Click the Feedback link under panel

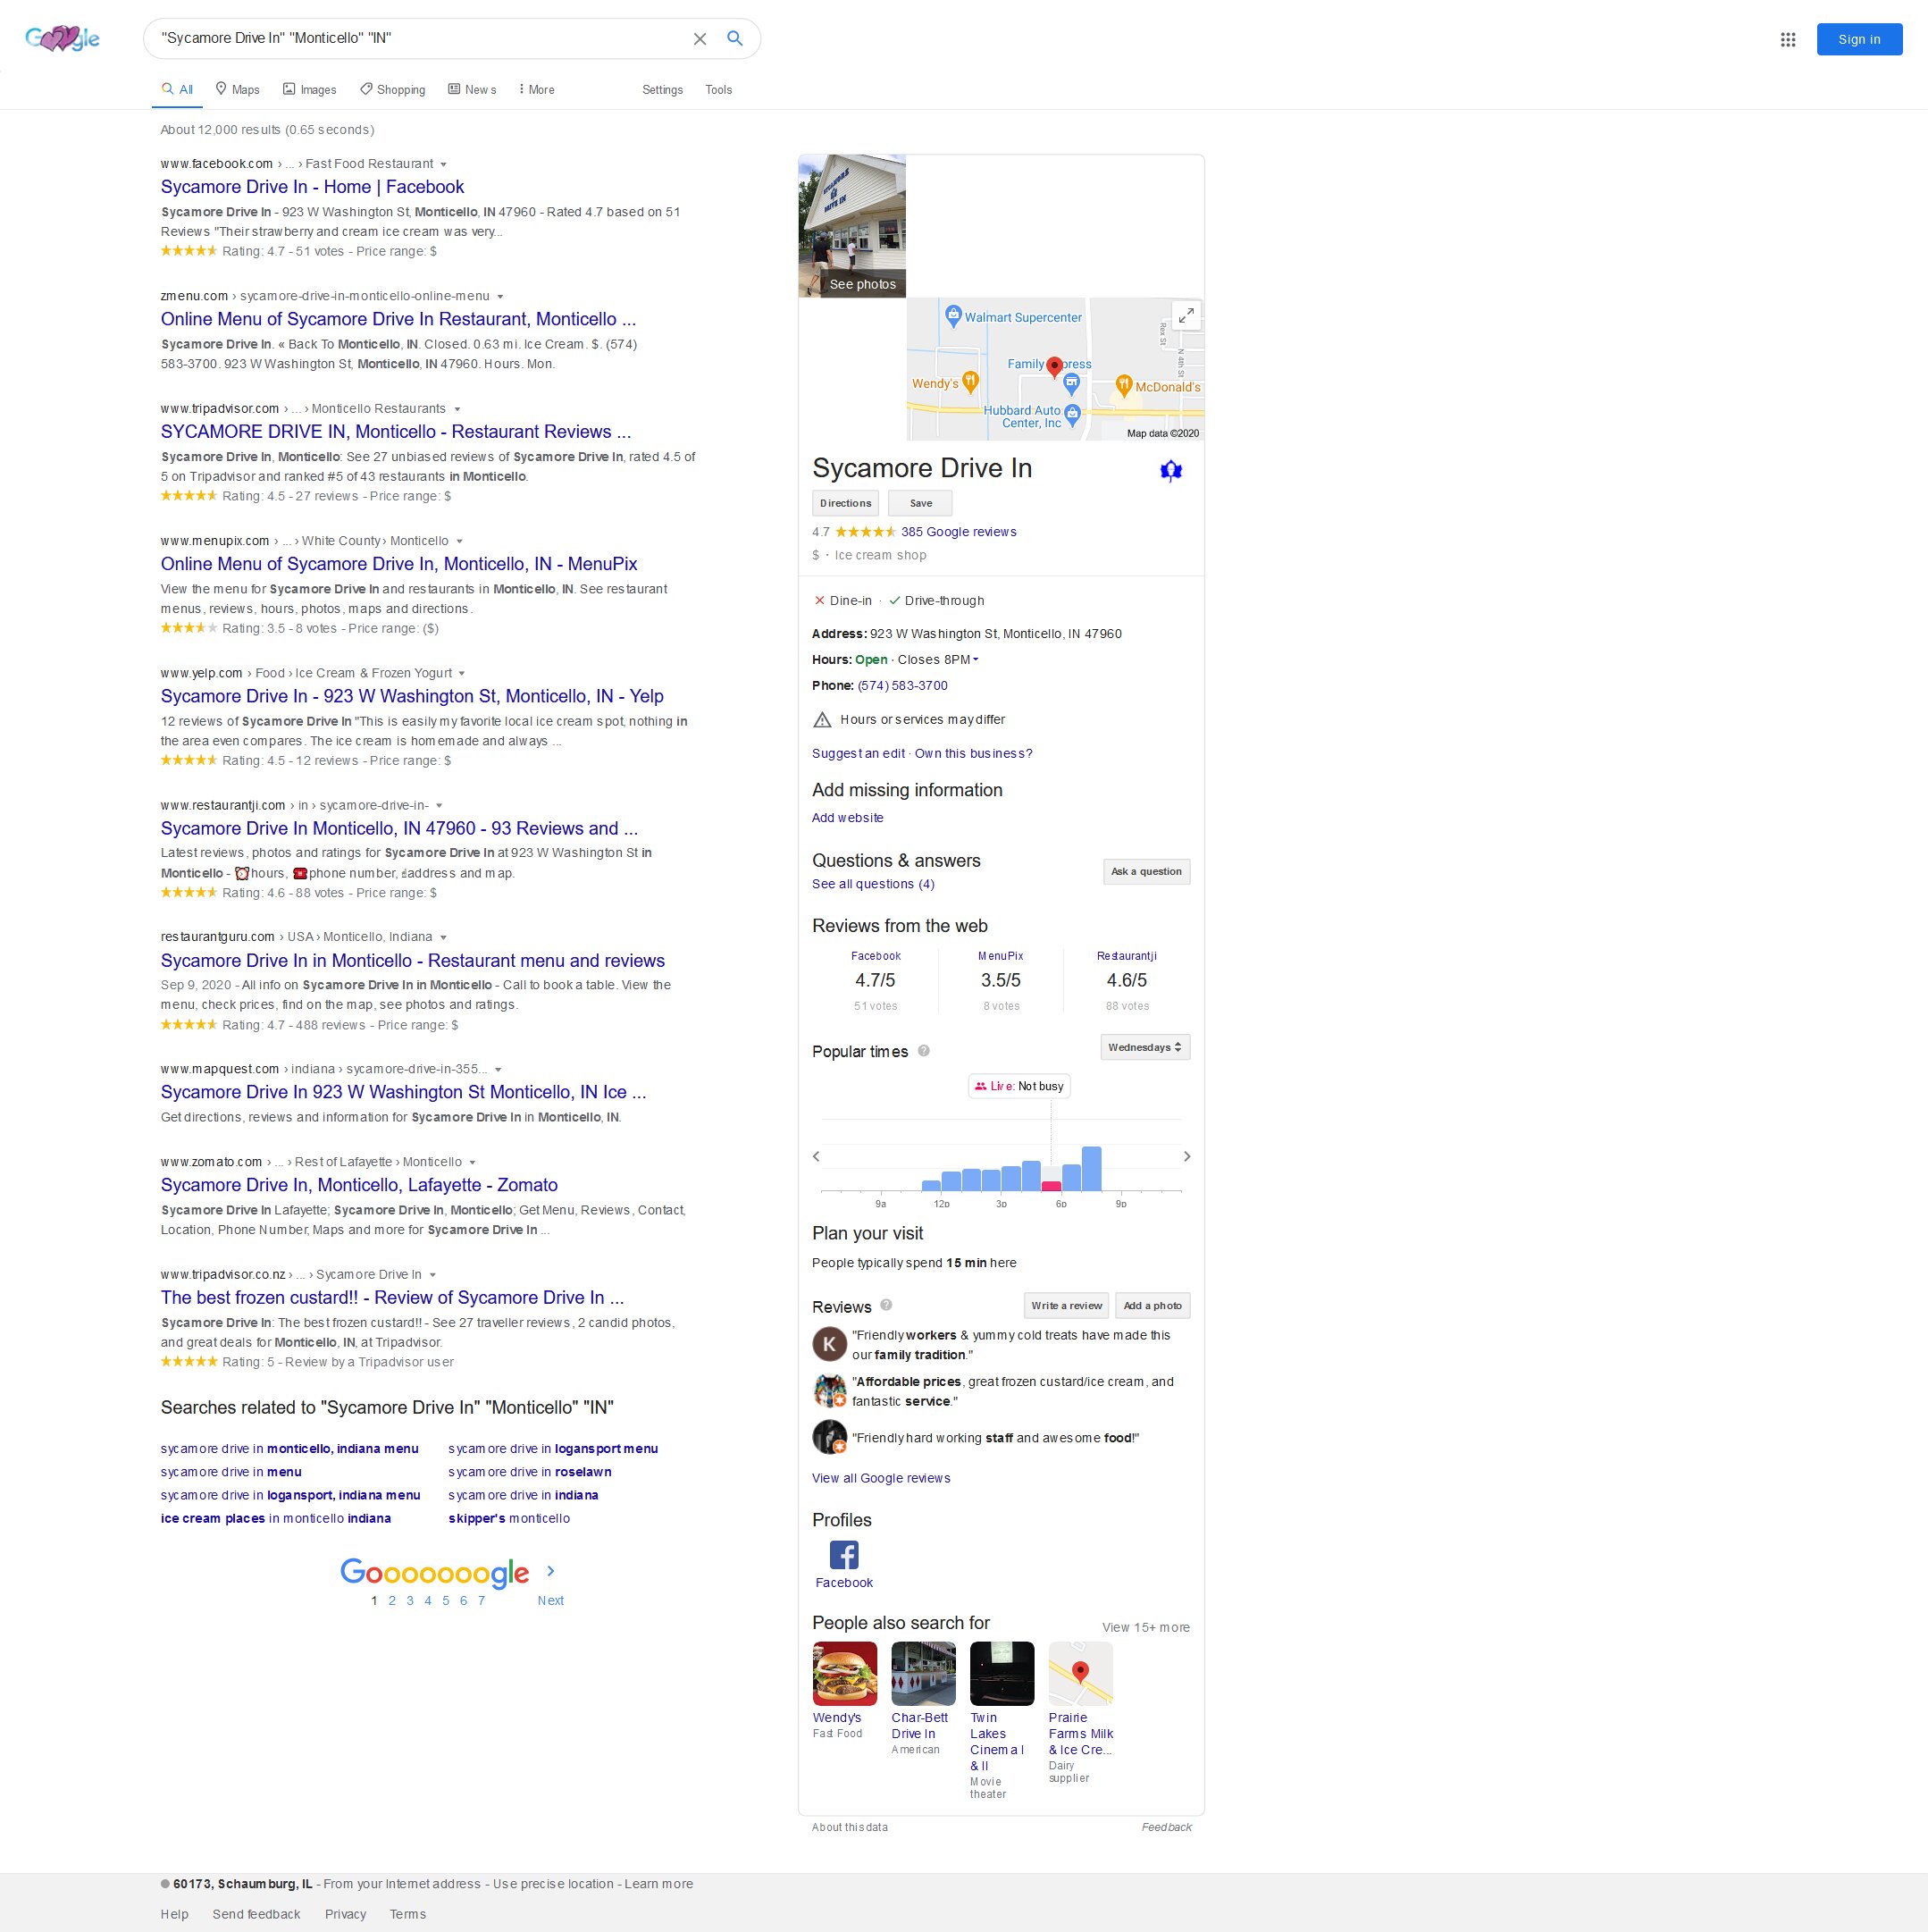1166,1827
